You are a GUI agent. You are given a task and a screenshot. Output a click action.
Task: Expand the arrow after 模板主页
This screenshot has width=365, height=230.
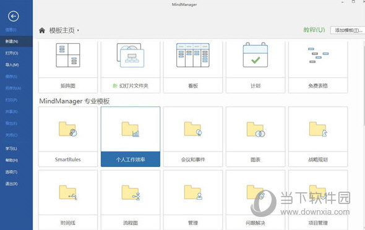78,30
